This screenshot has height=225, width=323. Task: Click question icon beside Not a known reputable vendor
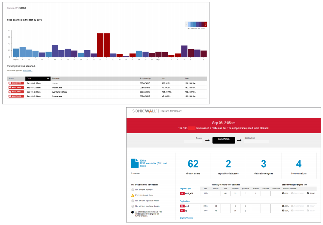coord(133,201)
